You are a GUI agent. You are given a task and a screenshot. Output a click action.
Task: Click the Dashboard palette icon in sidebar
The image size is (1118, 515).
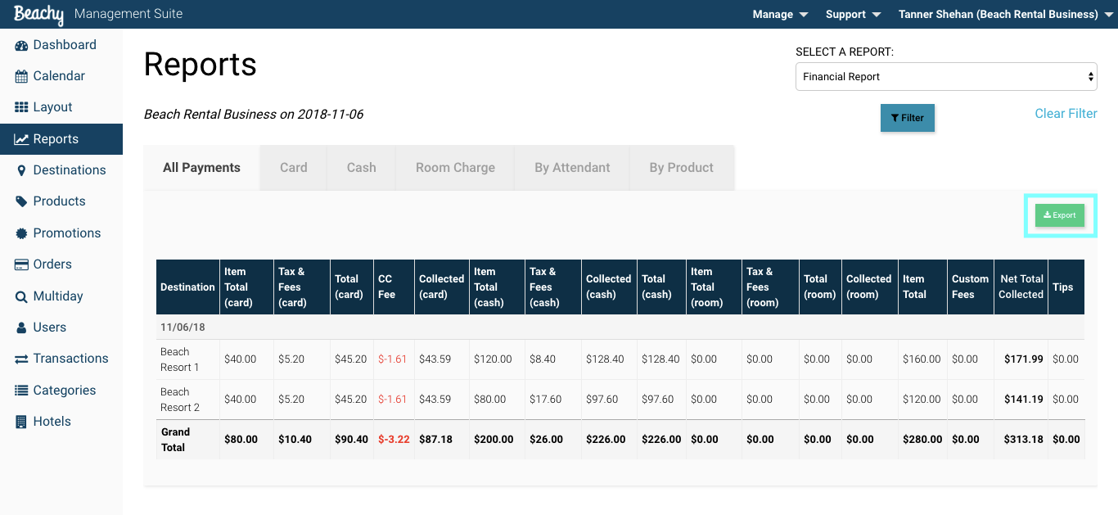tap(21, 46)
